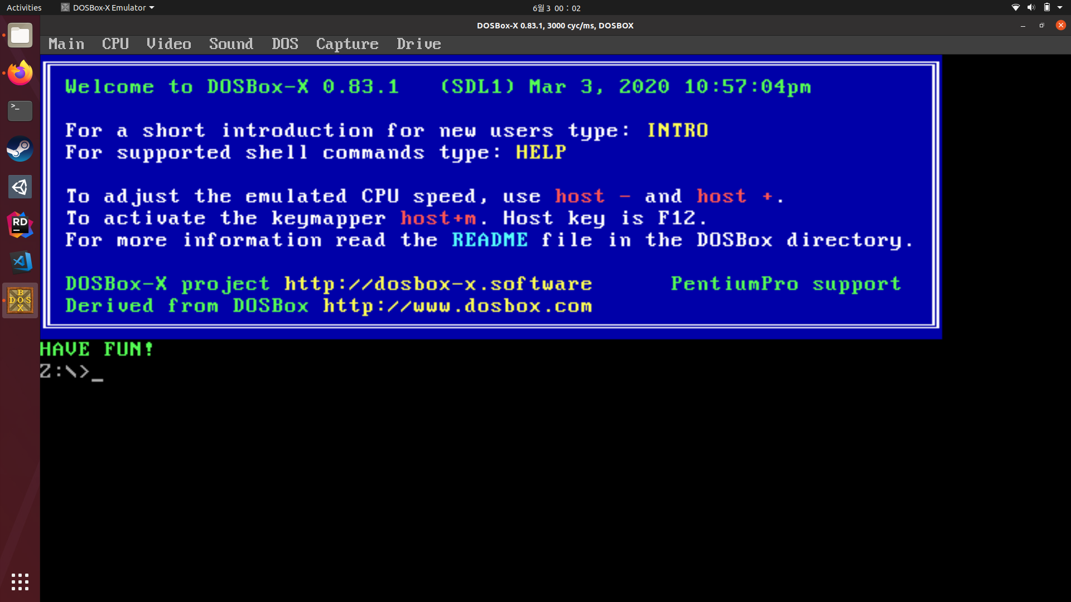Screen dimensions: 1071x602
Task: Open the Files dock icon
Action: 20,36
